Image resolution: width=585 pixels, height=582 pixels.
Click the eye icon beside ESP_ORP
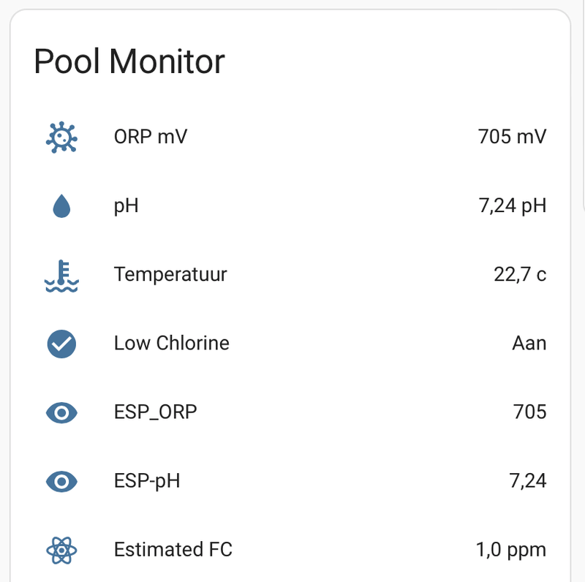[x=61, y=412]
